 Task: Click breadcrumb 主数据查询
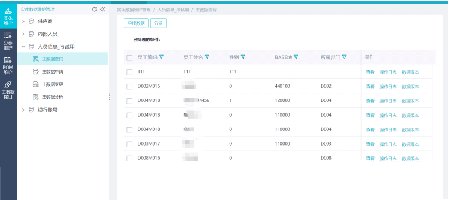[x=206, y=10]
